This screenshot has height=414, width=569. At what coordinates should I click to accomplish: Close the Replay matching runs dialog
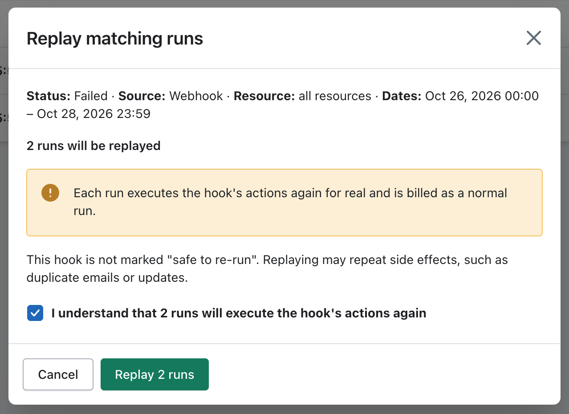[x=533, y=38]
